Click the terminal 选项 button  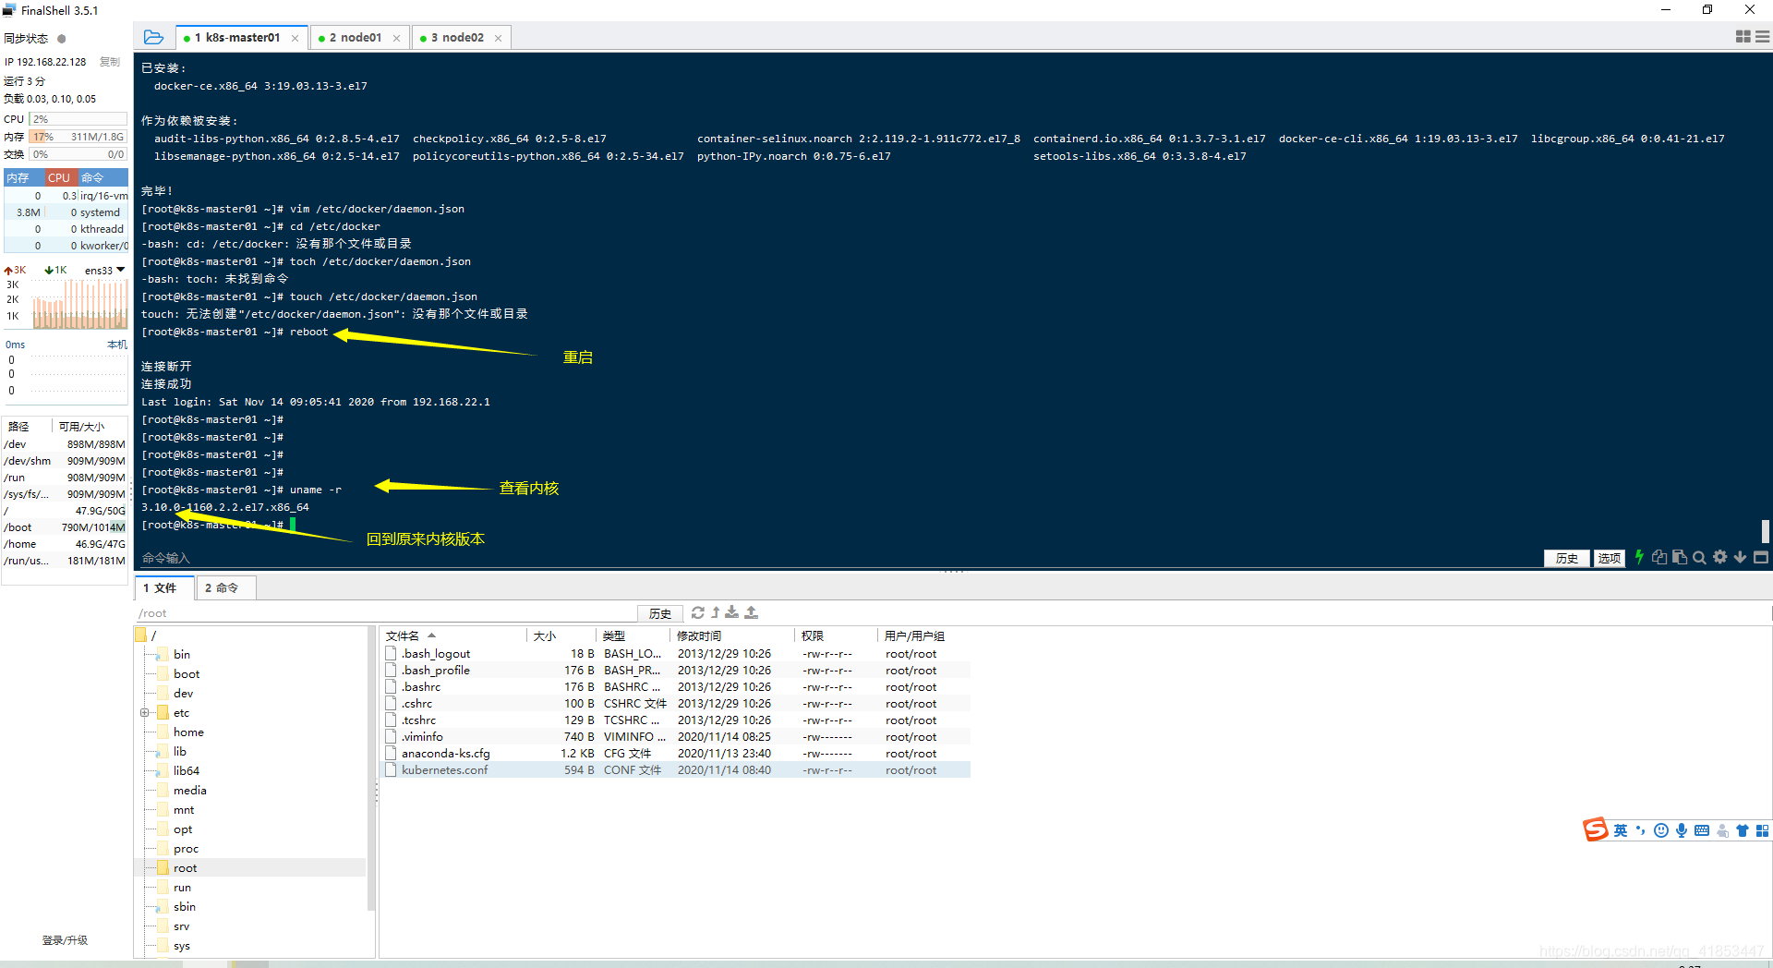coord(1610,558)
